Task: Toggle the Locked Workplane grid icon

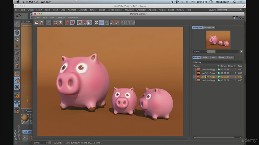Action: click(17, 104)
